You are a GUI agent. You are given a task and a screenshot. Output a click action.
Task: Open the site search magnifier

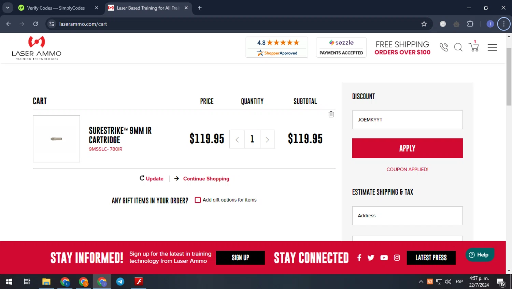(458, 47)
